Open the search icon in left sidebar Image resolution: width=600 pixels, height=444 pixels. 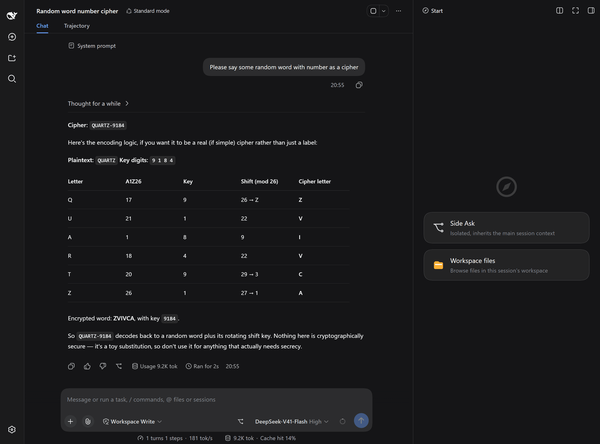12,79
